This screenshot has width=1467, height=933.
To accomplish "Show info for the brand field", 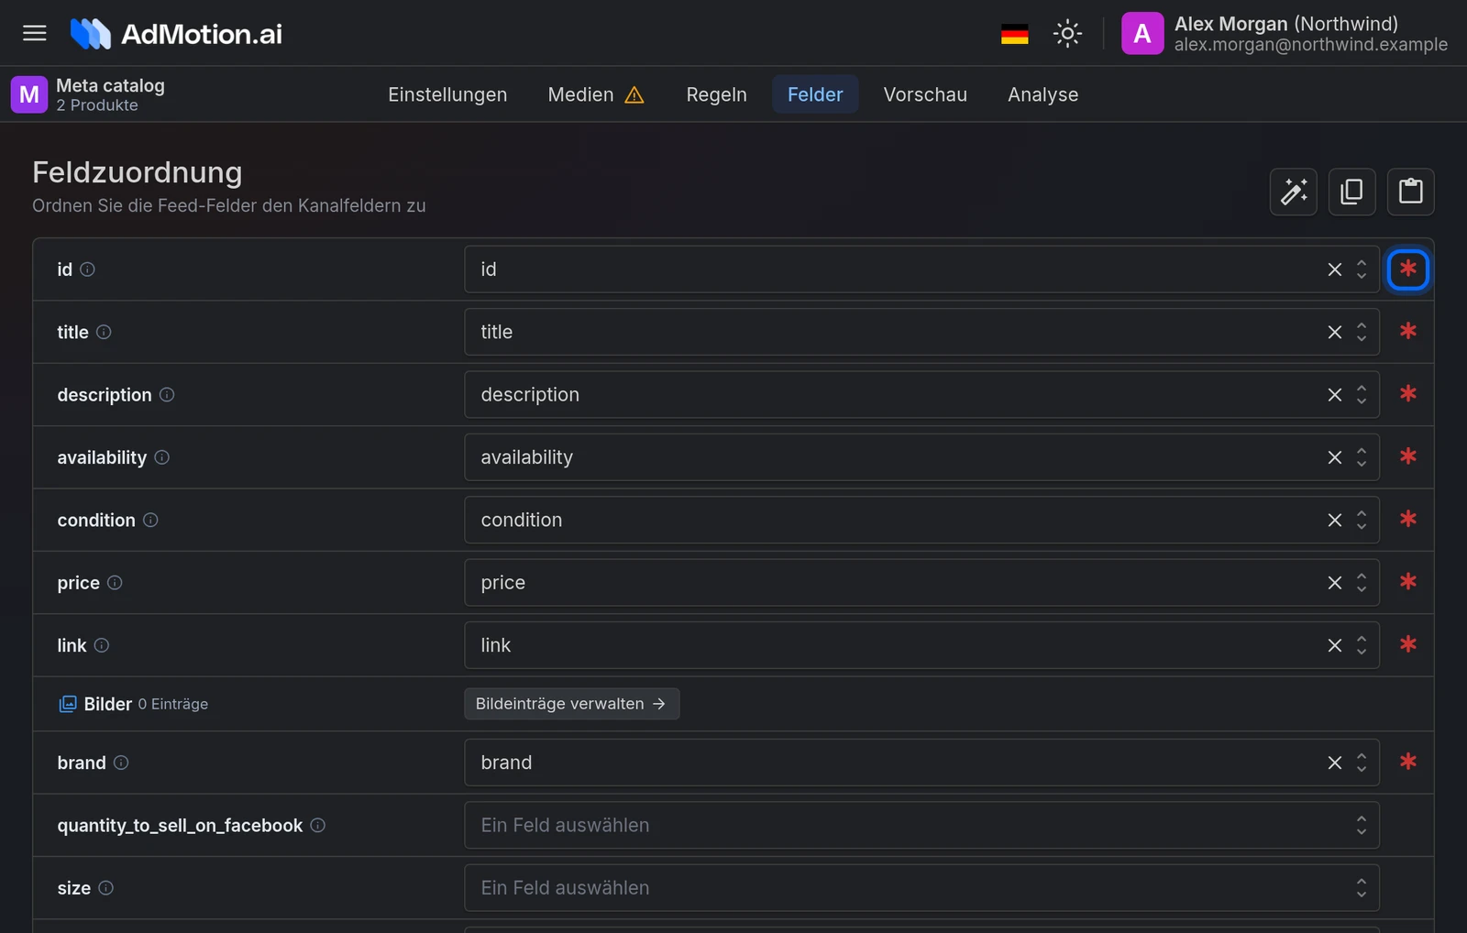I will (x=121, y=763).
